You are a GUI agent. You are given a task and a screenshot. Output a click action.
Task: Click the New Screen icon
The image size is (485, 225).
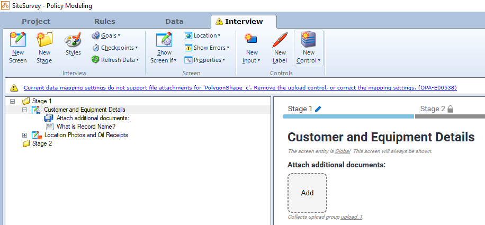18,39
